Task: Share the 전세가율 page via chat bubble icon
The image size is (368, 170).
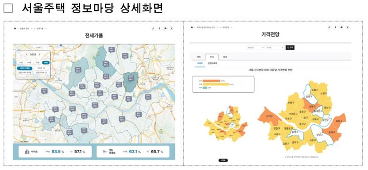Action: click(166, 28)
